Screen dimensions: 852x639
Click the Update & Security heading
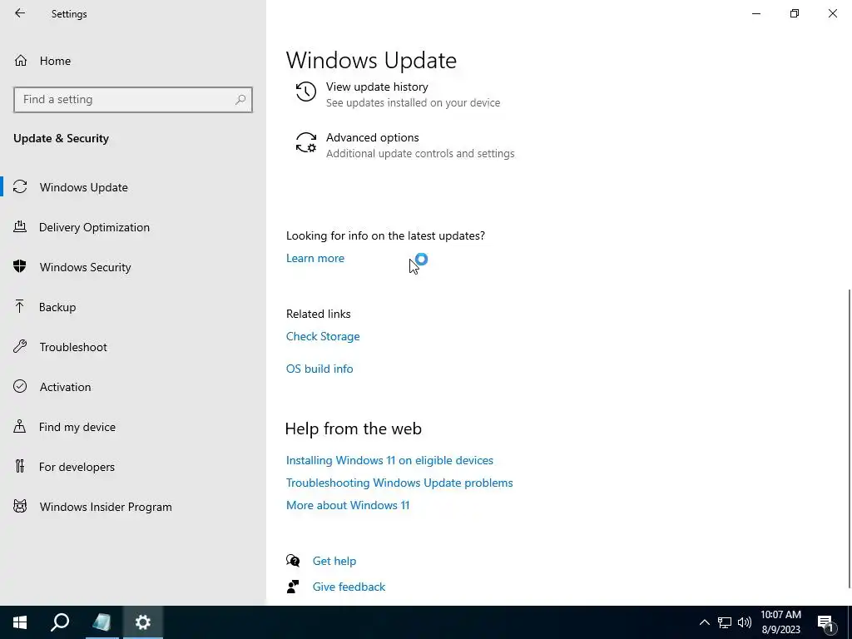click(x=61, y=139)
